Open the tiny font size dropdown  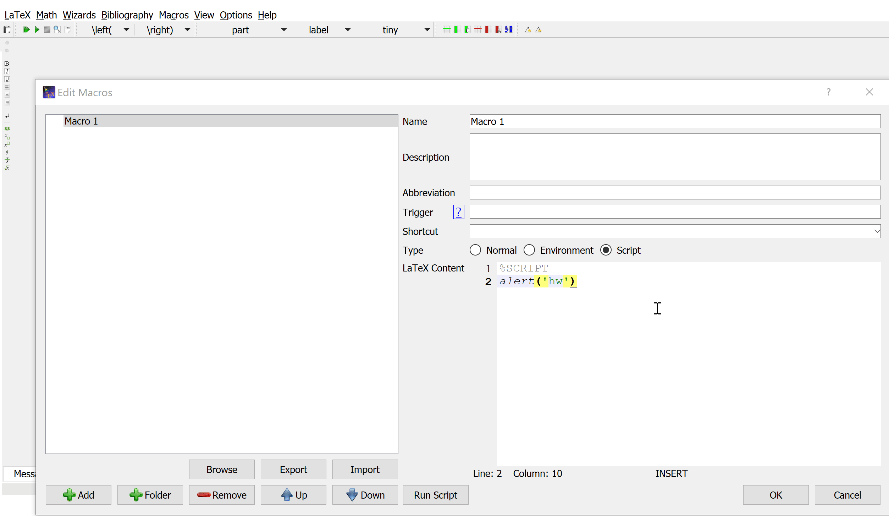point(427,29)
